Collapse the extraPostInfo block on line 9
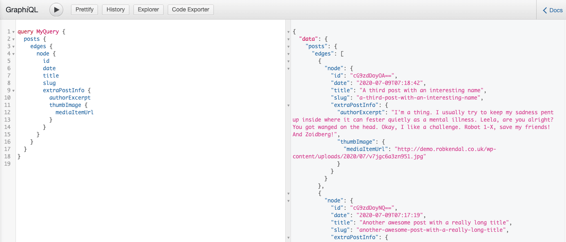The image size is (566, 242). pos(13,90)
